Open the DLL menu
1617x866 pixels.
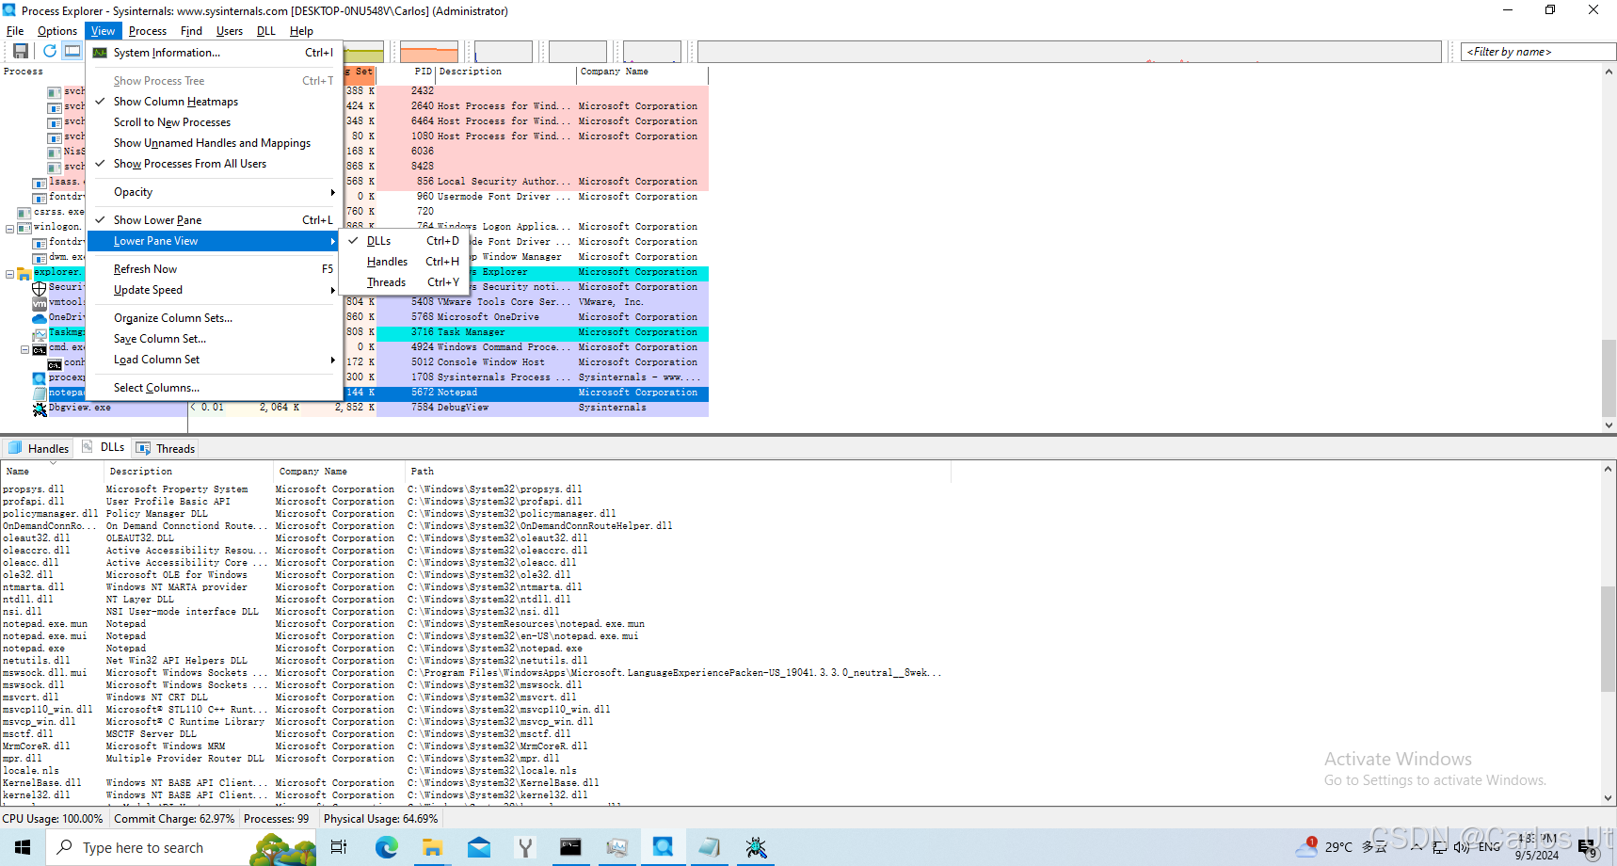click(266, 31)
